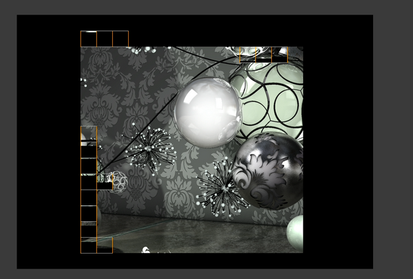Click the orange-outlined render buckets at top right
This screenshot has width=413, height=279.
pos(264,55)
